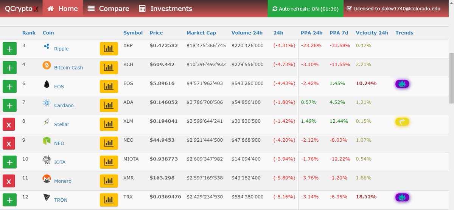This screenshot has width=454, height=210.
Task: Click the EOS coin logo
Action: point(47,84)
